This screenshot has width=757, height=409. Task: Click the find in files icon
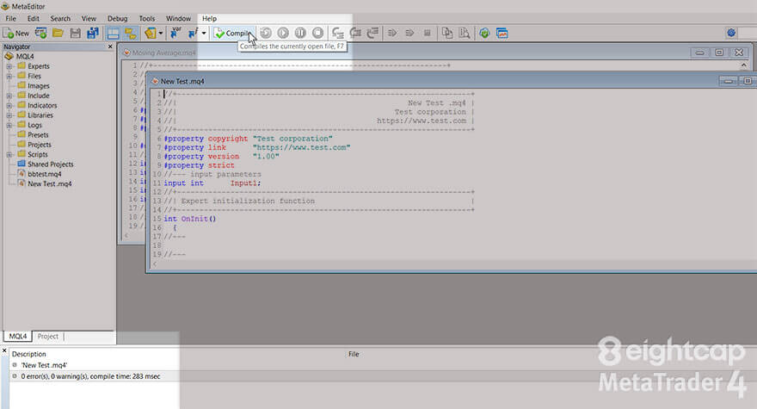point(465,33)
